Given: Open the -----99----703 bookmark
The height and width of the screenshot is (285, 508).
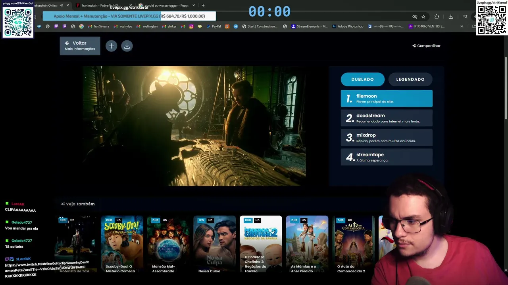Looking at the screenshot, I should pyautogui.click(x=386, y=27).
